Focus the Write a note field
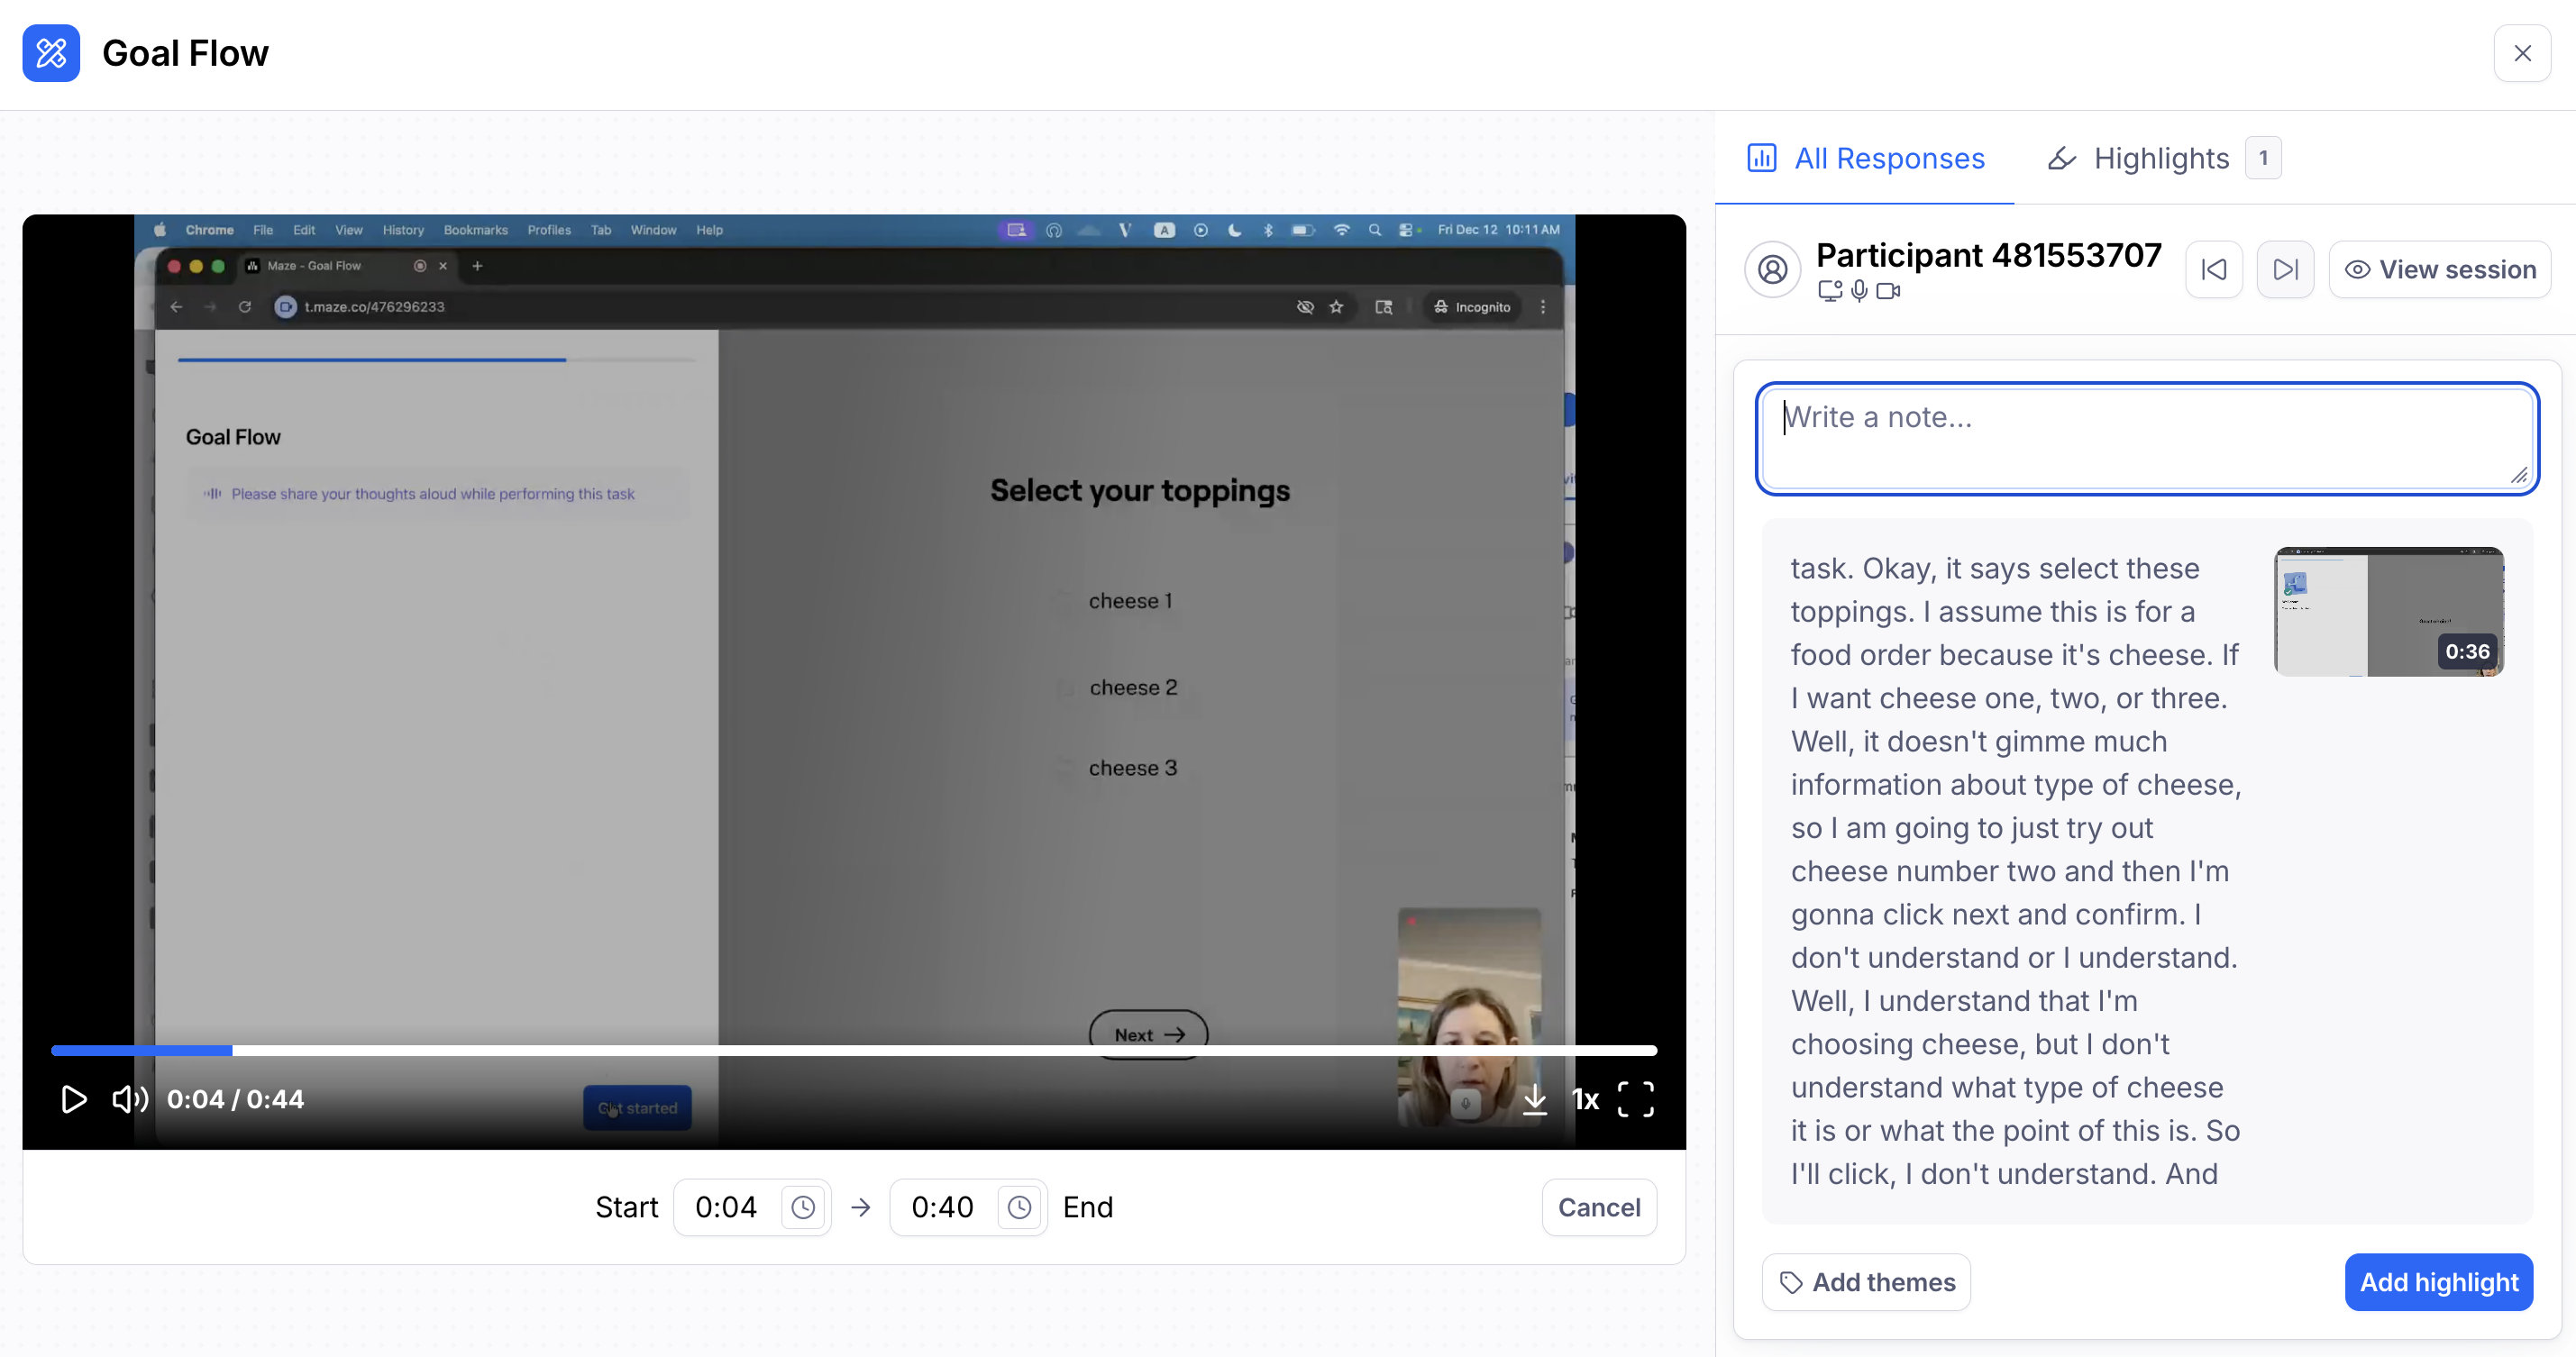The width and height of the screenshot is (2576, 1357). 2146,438
